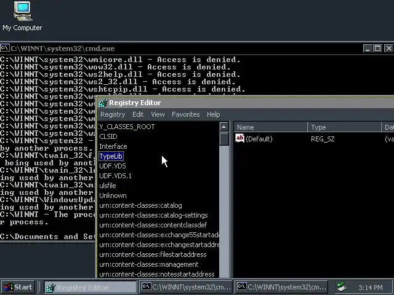Image resolution: width=394 pixels, height=295 pixels.
Task: Select the UDF.VDS key
Action: 113,166
